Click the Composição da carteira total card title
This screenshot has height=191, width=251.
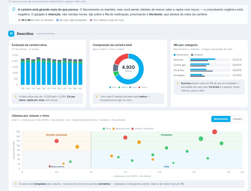[112, 45]
